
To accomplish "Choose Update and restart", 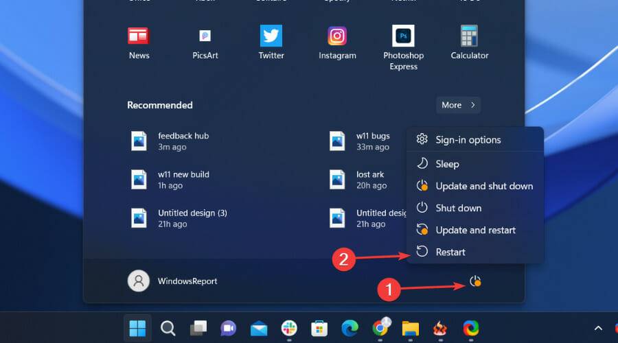I will (x=475, y=230).
